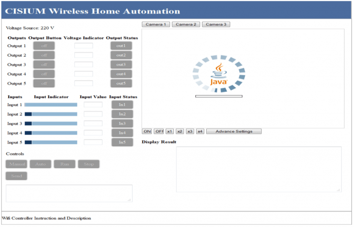Click Wifi Controller Instruction and Description text
This screenshot has height=227, width=354.
click(47, 218)
